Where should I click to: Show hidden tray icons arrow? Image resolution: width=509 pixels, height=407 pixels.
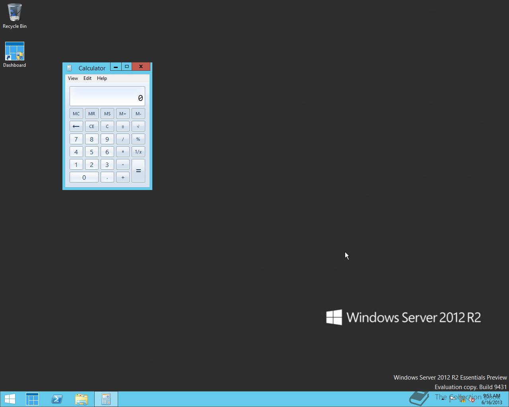click(x=443, y=399)
